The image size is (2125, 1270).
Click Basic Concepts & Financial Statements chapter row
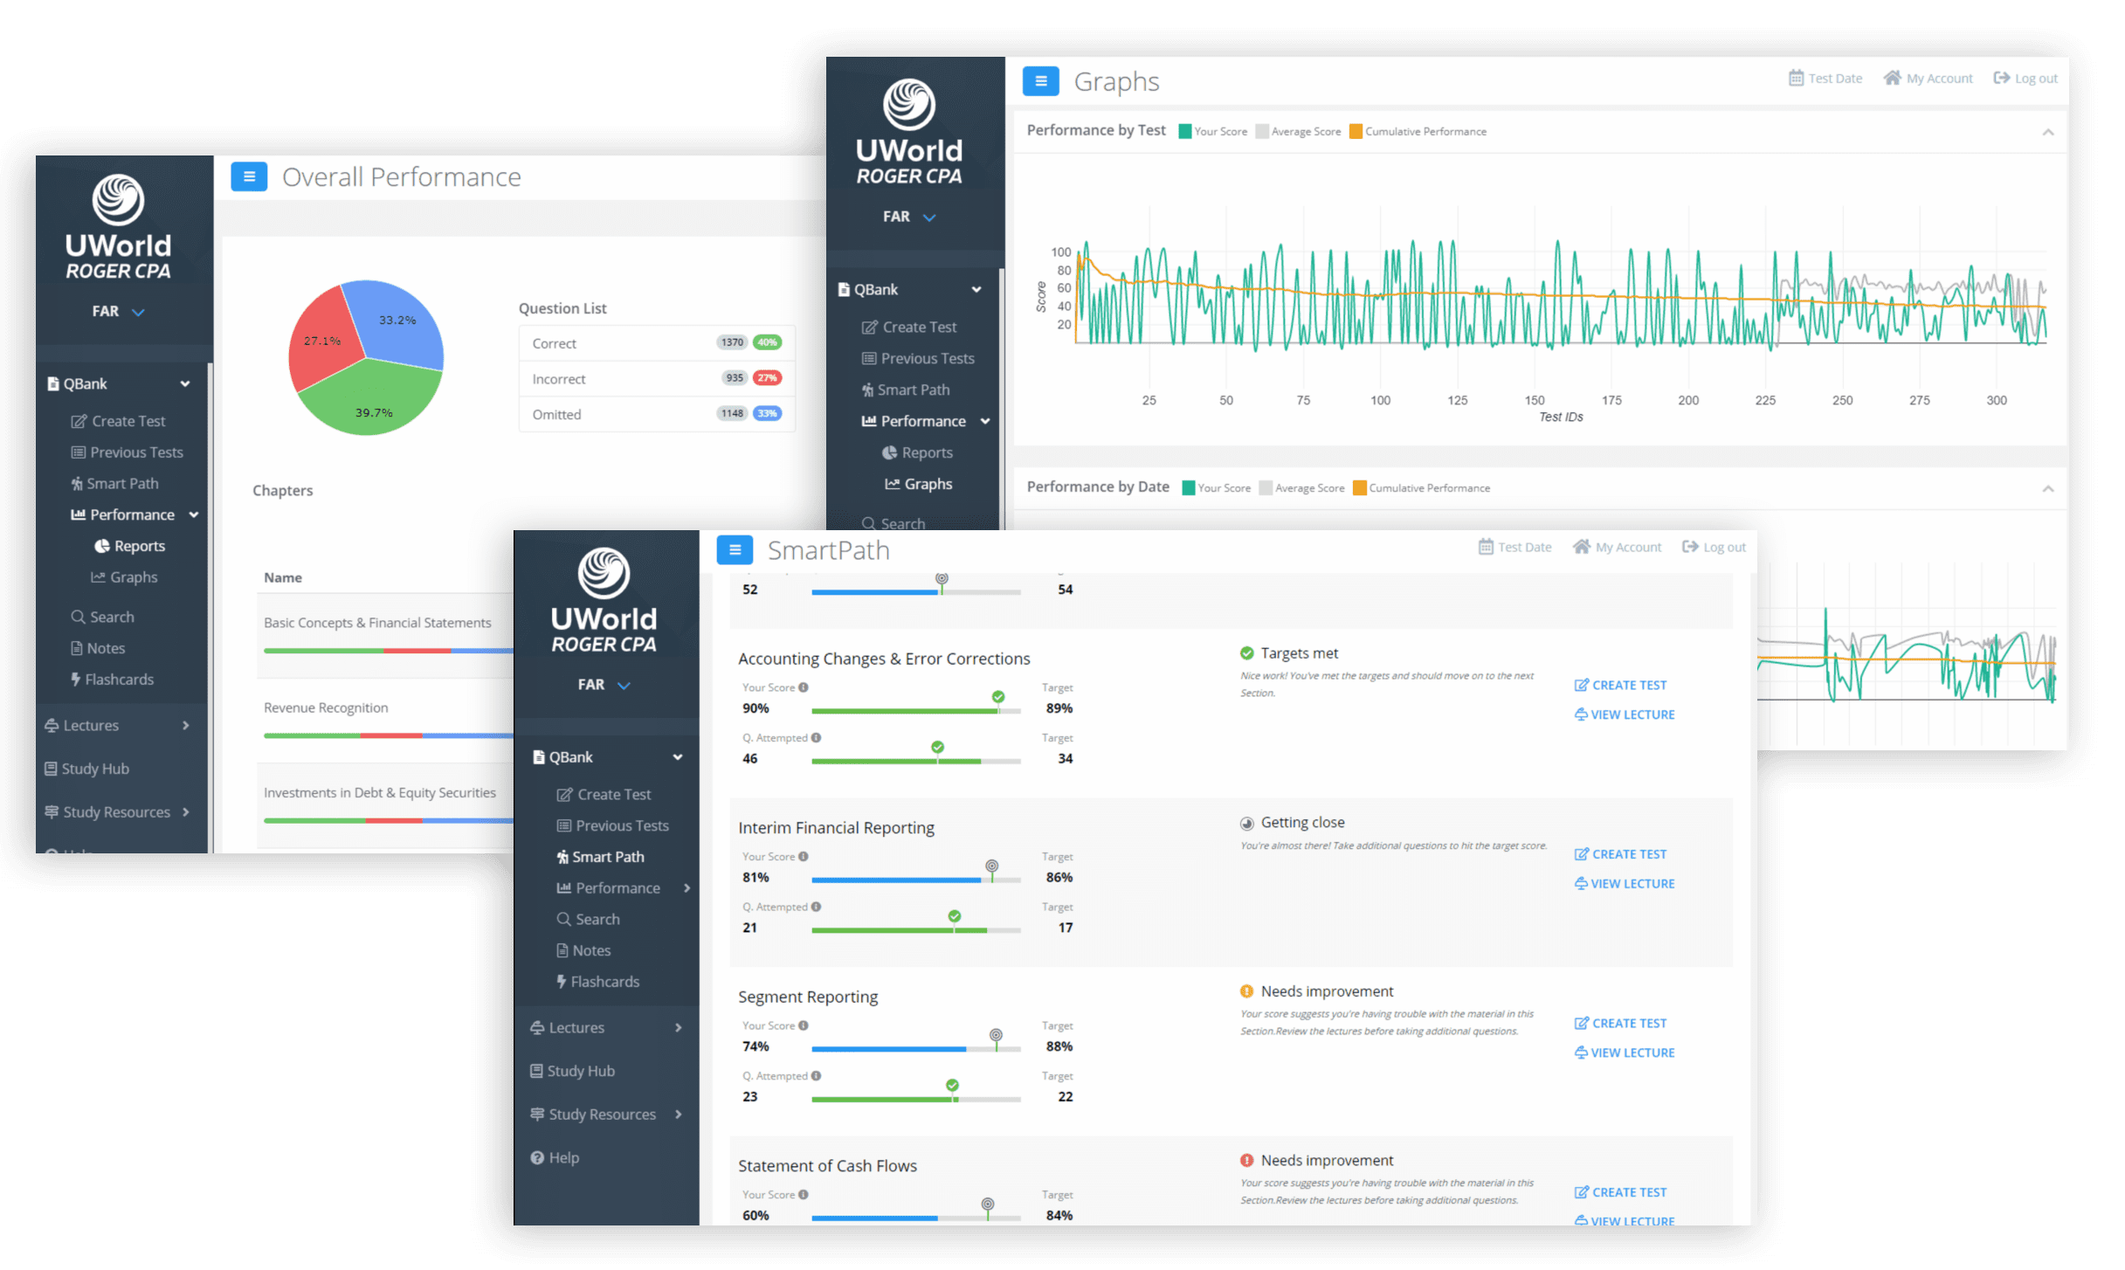(x=385, y=635)
